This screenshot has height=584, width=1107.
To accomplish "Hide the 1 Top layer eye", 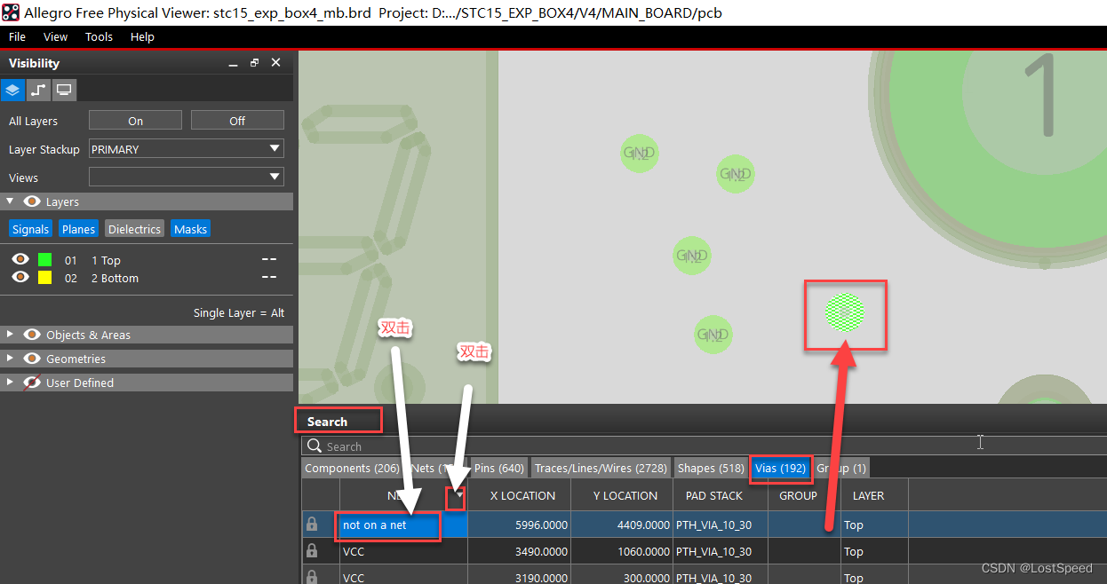I will (20, 260).
